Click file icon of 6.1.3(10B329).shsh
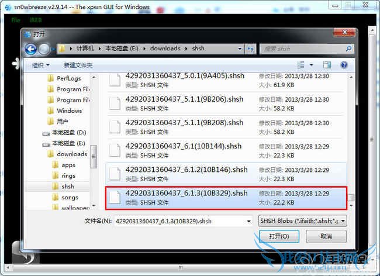The image size is (380, 276). [x=115, y=198]
